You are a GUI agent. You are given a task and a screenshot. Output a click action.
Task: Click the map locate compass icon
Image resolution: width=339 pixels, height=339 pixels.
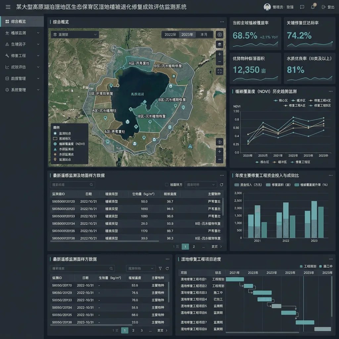(x=219, y=142)
